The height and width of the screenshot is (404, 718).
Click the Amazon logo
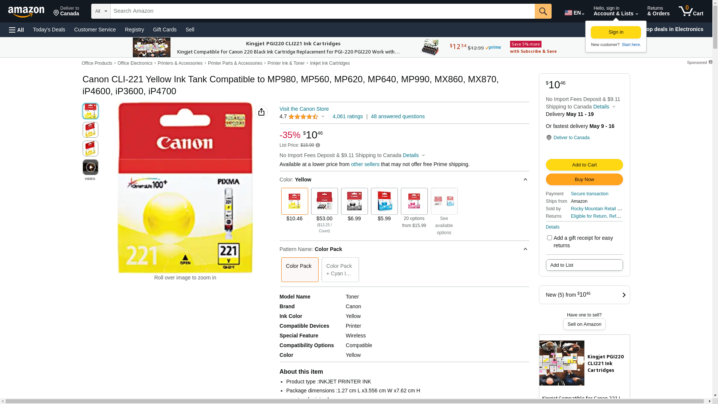click(26, 12)
